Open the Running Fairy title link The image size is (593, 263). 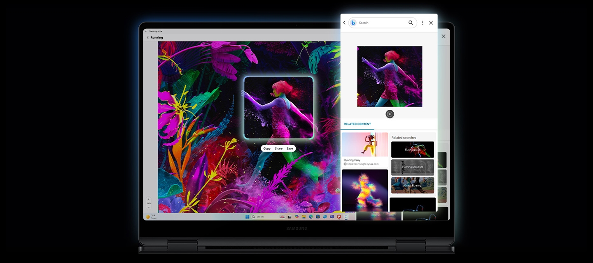352,160
